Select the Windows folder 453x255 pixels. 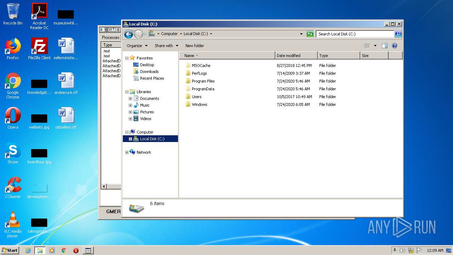pos(199,104)
